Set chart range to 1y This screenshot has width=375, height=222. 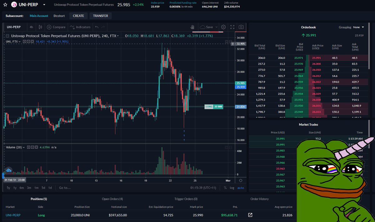coord(15,188)
